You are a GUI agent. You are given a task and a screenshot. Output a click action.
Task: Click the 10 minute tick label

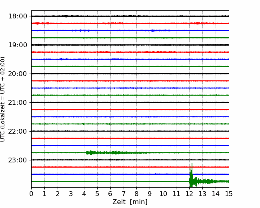(163, 194)
